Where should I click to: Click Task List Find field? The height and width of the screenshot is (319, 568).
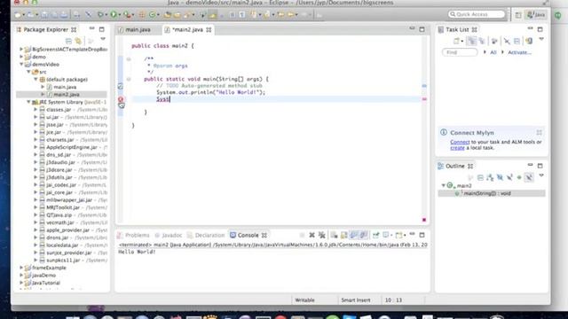(460, 52)
